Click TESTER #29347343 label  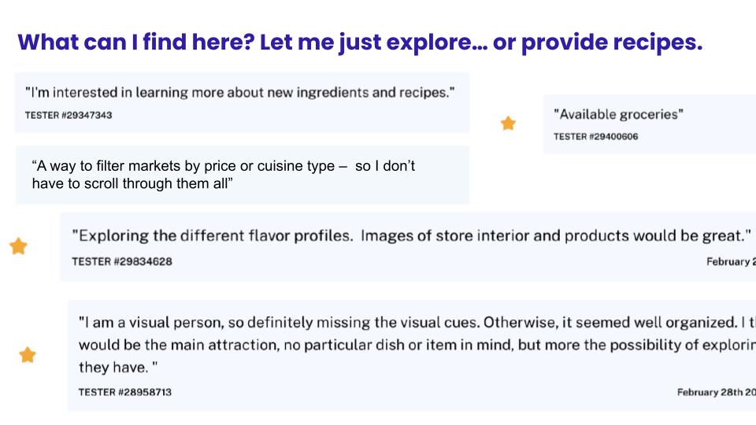pyautogui.click(x=69, y=115)
